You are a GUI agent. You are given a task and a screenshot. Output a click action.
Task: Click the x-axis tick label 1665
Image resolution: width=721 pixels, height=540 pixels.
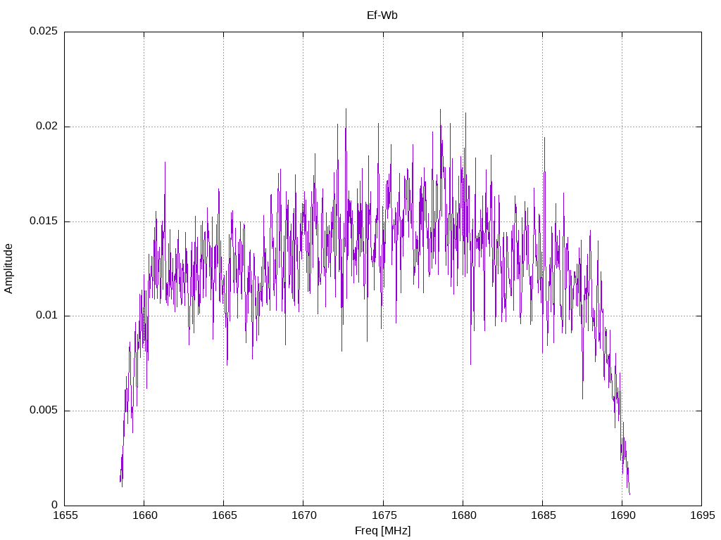coord(225,515)
